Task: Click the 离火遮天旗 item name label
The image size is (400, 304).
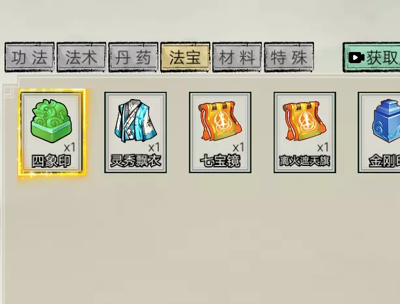Action: 305,161
